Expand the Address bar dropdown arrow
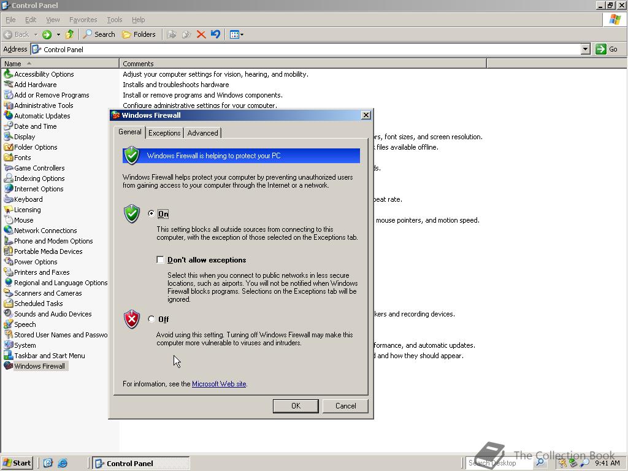628x471 pixels. 586,49
